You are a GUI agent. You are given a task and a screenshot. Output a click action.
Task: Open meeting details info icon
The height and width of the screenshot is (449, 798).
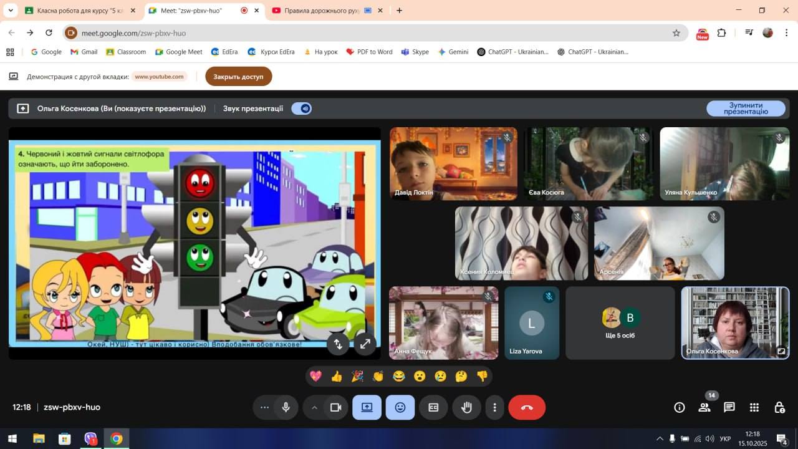tap(680, 407)
